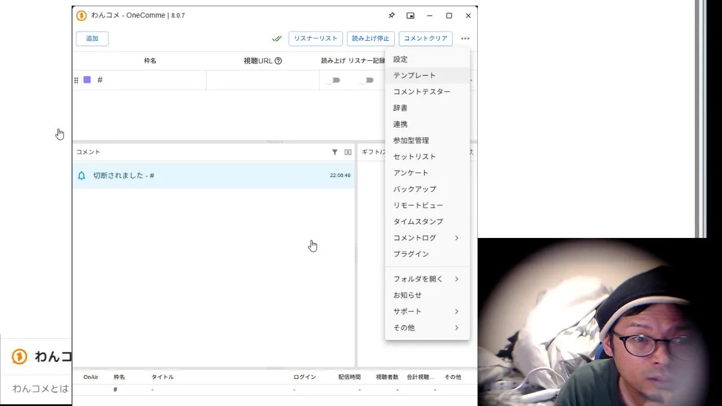The width and height of the screenshot is (722, 406).
Task: Click the OneComme app logo in the title bar
Action: tap(81, 15)
